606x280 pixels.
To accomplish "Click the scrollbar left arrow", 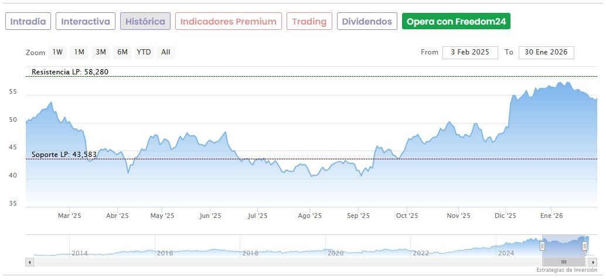I will tap(29, 262).
